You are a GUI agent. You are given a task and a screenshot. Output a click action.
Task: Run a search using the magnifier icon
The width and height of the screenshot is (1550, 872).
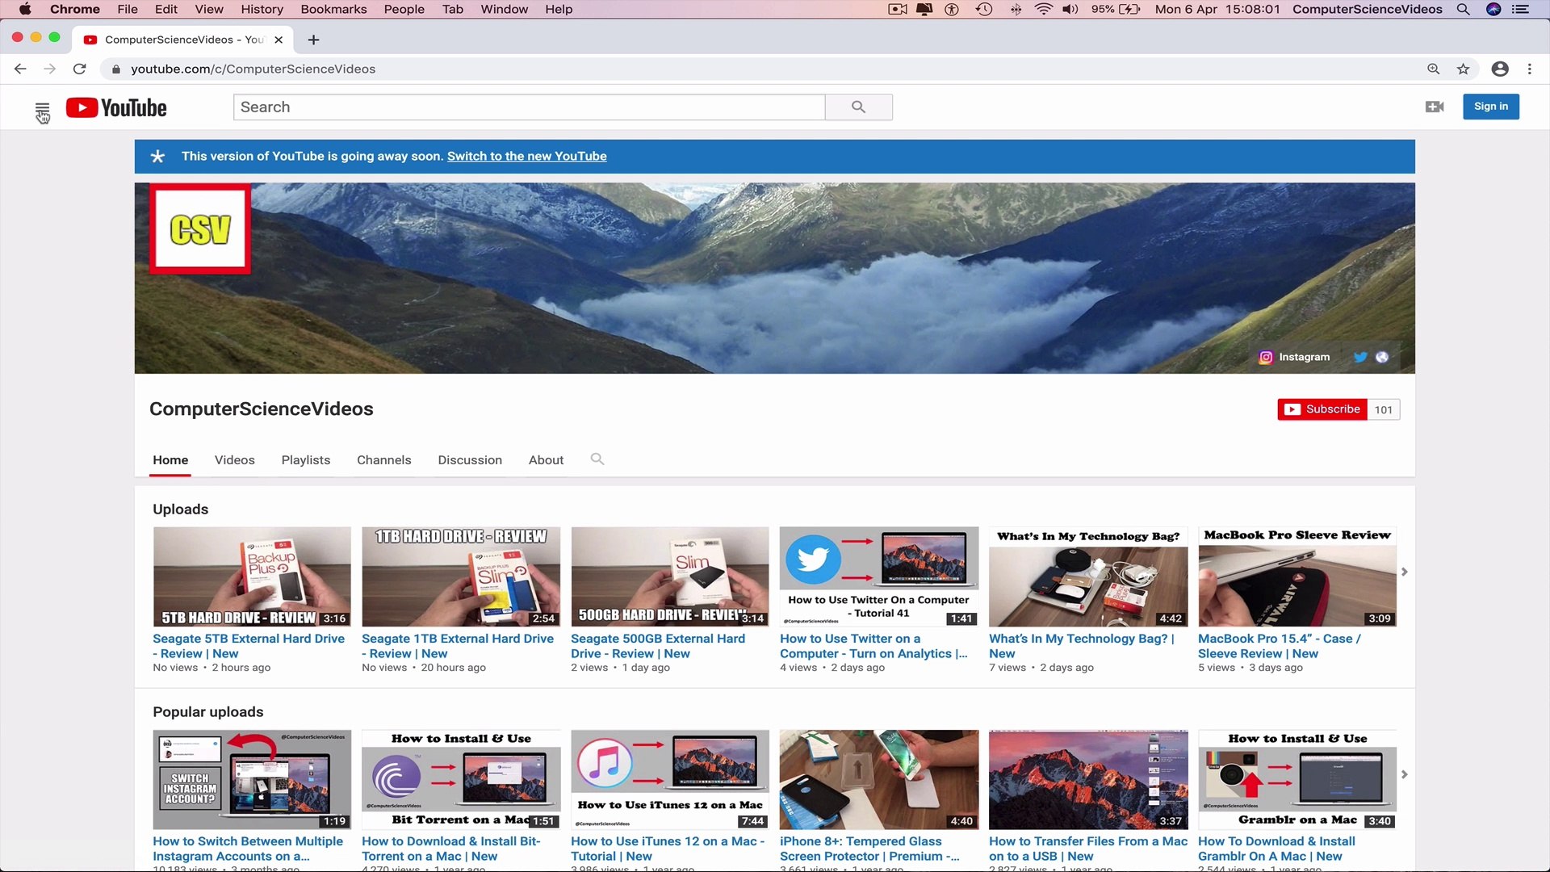858,107
